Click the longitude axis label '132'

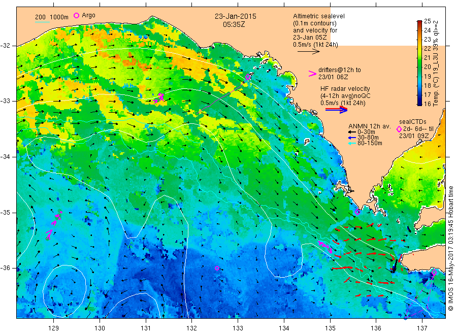(x=192, y=328)
